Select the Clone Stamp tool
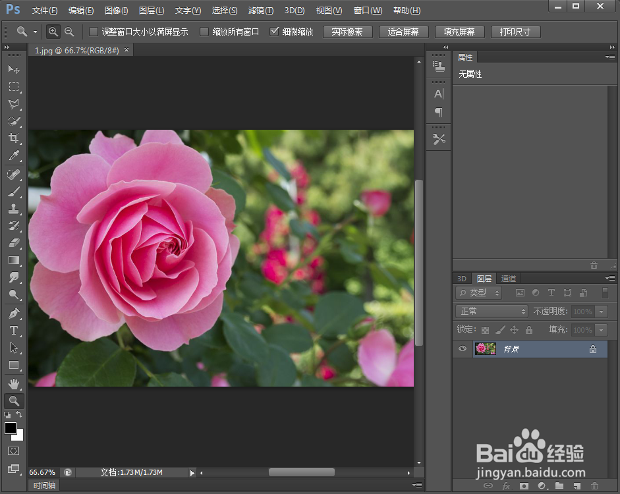The width and height of the screenshot is (620, 494). (14, 209)
